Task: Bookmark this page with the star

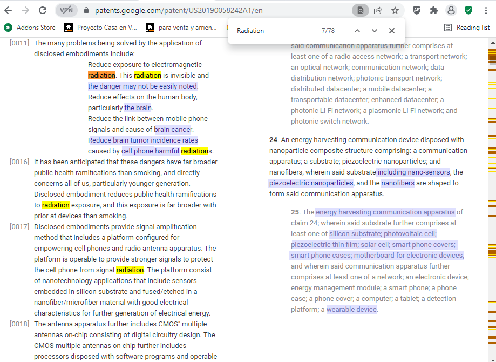Action: [395, 10]
